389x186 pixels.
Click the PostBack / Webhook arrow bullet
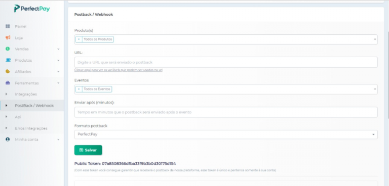click(x=7, y=106)
